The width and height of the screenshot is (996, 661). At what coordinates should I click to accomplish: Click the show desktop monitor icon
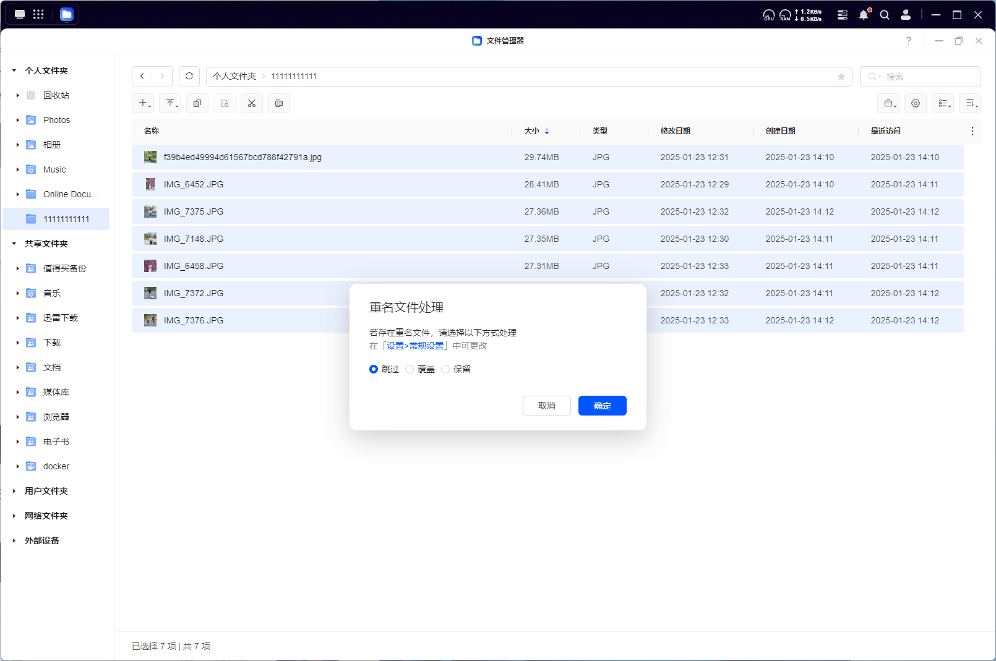click(20, 14)
